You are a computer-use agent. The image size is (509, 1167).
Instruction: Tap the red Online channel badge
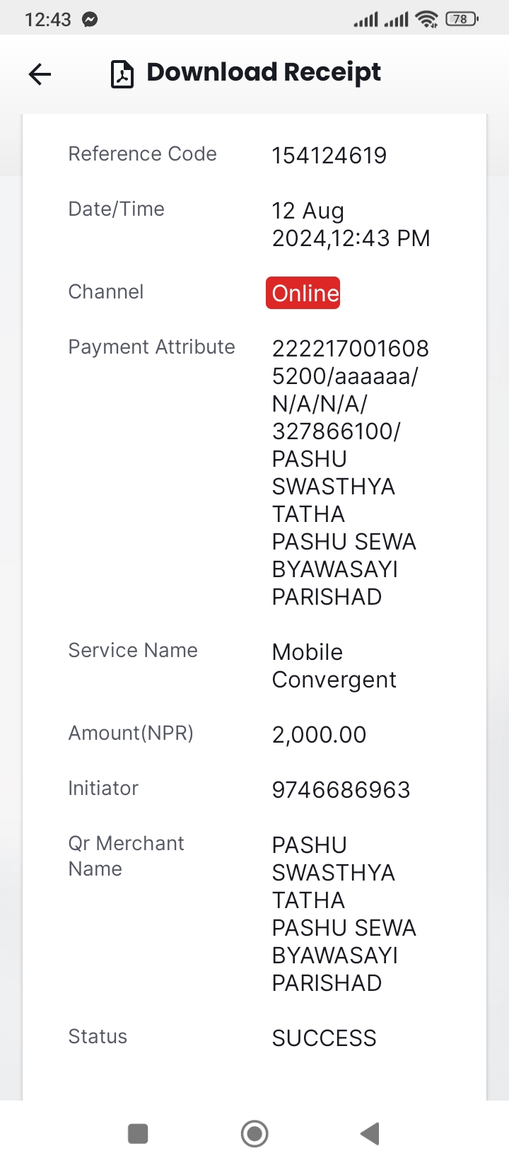(x=303, y=293)
